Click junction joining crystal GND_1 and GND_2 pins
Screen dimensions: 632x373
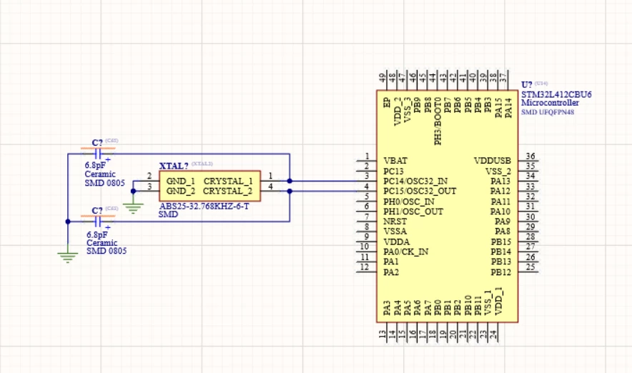point(134,191)
